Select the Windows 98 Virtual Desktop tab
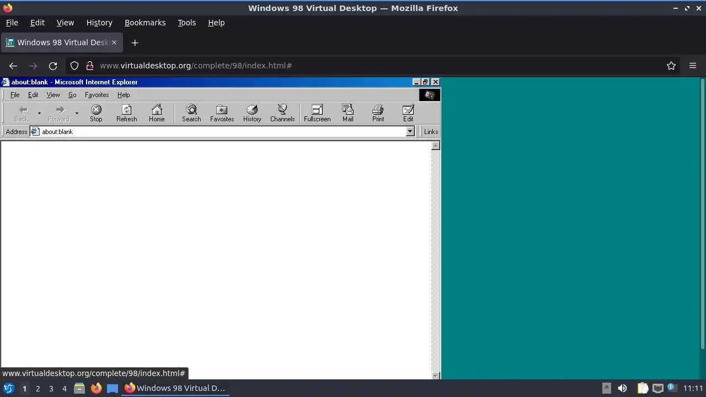This screenshot has width=706, height=397. pyautogui.click(x=61, y=42)
